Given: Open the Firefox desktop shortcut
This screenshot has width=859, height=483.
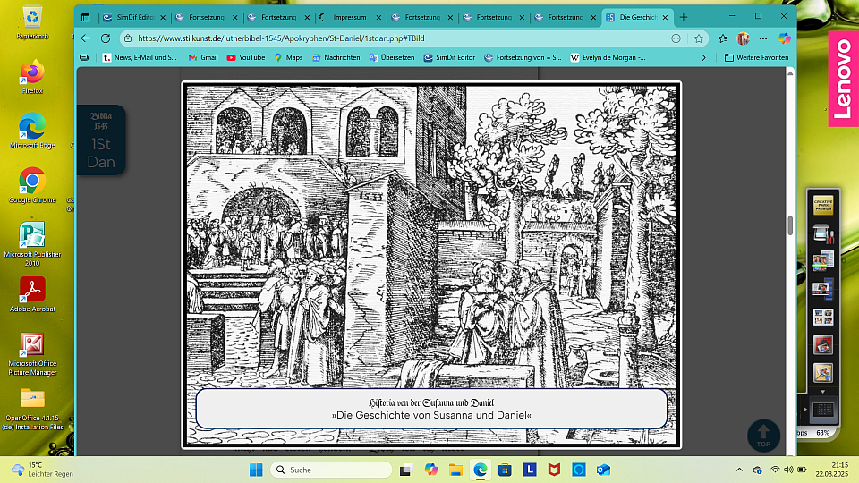Looking at the screenshot, I should (32, 77).
